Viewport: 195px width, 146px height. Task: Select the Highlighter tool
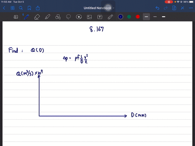coord(48,17)
